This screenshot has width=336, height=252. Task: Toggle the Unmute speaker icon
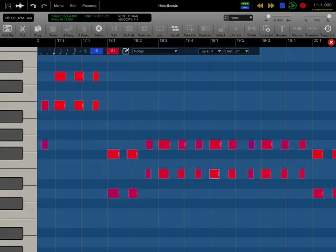tap(236, 30)
